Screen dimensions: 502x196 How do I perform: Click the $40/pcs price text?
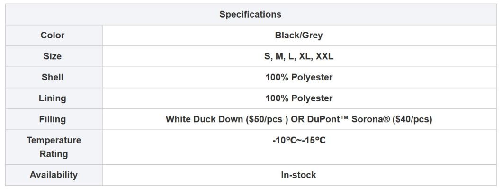pos(412,119)
